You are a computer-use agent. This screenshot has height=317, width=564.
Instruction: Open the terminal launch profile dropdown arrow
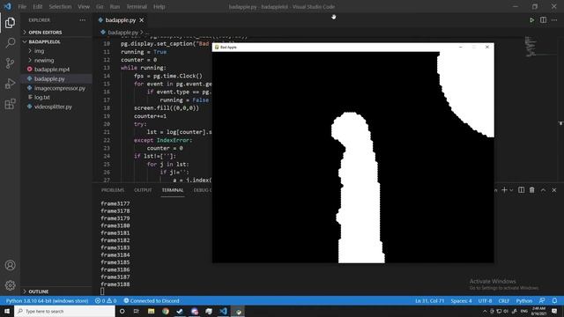511,190
